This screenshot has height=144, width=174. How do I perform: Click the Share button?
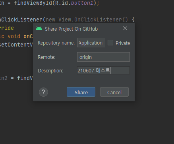click(81, 92)
